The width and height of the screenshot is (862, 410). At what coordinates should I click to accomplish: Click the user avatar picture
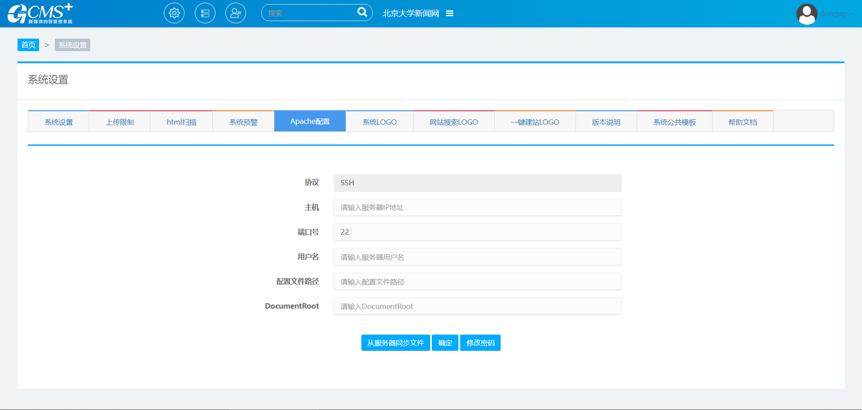coord(806,14)
